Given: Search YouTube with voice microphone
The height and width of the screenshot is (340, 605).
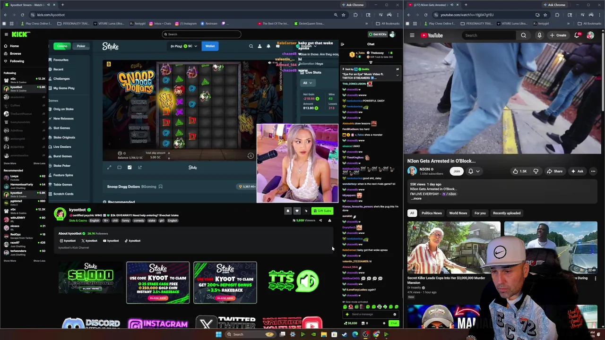Looking at the screenshot, I should click(539, 35).
